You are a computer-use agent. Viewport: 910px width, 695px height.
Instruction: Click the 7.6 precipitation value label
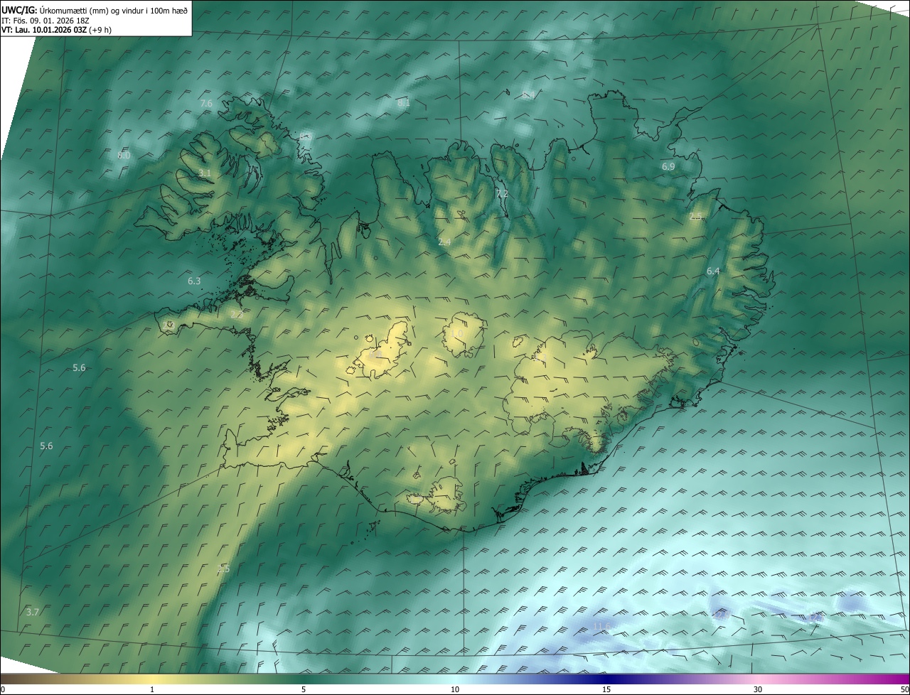click(x=206, y=104)
